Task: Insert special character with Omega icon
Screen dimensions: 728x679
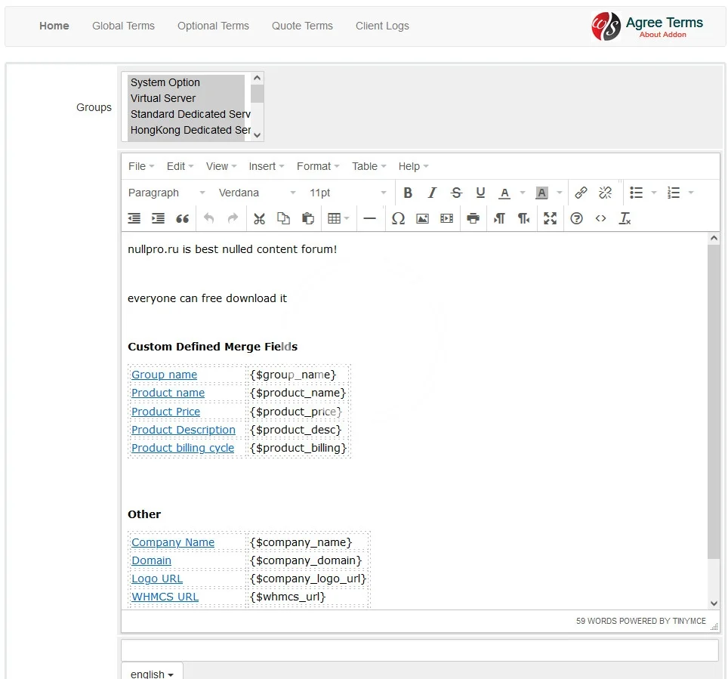Action: (398, 218)
